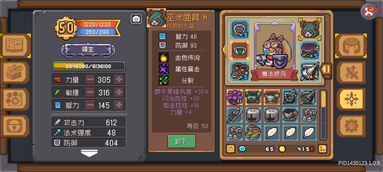This screenshot has width=383, height=172.
Task: Select the weapon +9 equipment slot
Action: pyautogui.click(x=310, y=71)
